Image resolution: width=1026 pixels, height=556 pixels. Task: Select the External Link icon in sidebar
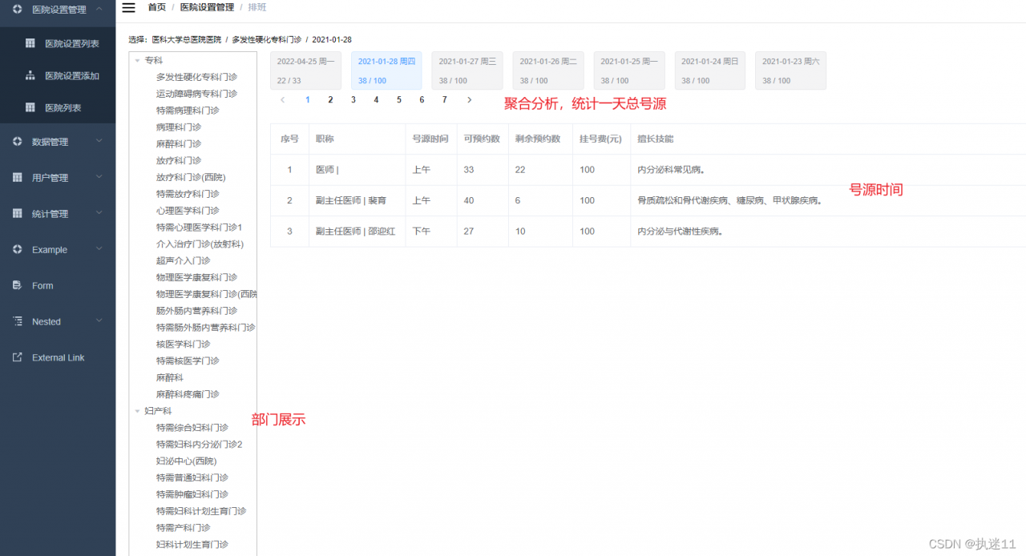19,357
